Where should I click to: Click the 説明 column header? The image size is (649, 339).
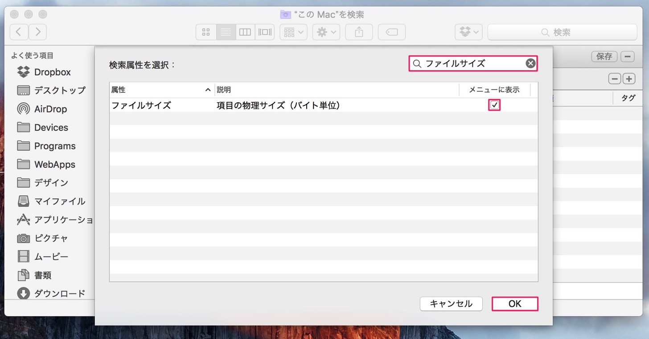click(337, 90)
